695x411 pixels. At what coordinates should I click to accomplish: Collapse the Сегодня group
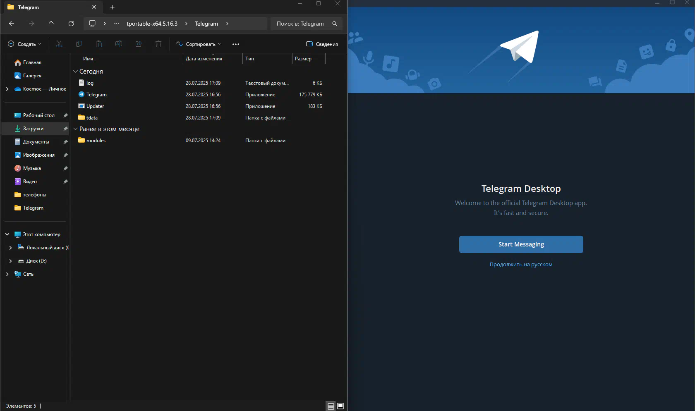coord(76,72)
